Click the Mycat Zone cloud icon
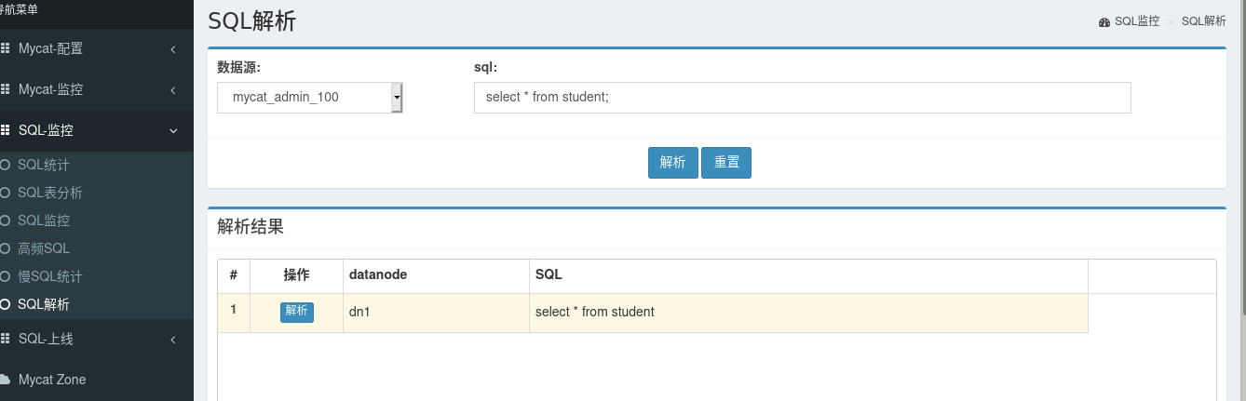The width and height of the screenshot is (1246, 401). [x=5, y=380]
